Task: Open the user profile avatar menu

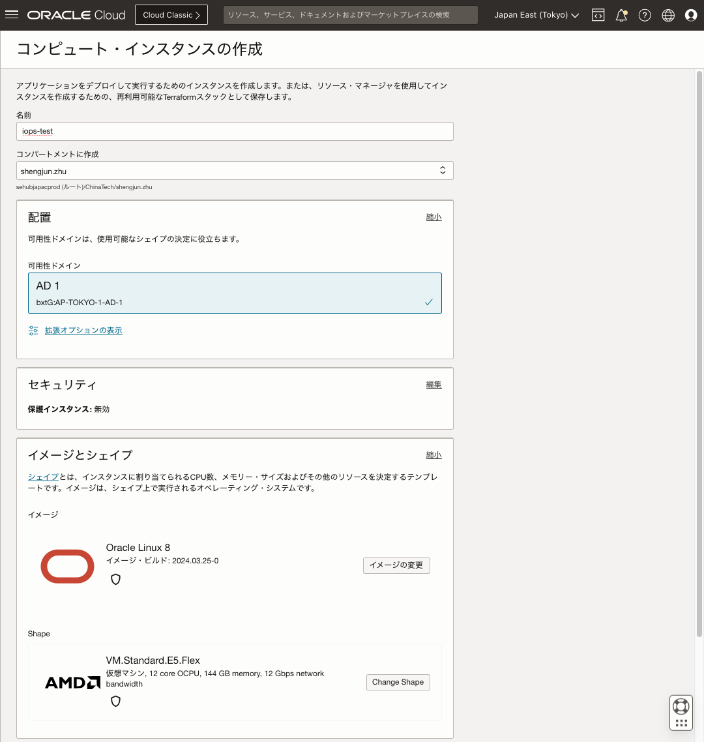Action: [691, 15]
